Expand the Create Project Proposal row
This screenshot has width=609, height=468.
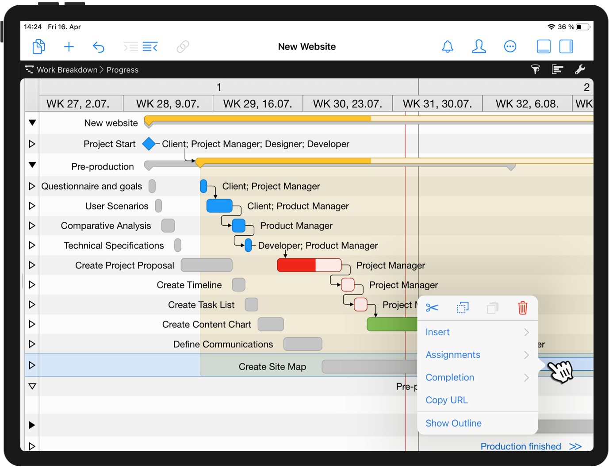click(32, 265)
